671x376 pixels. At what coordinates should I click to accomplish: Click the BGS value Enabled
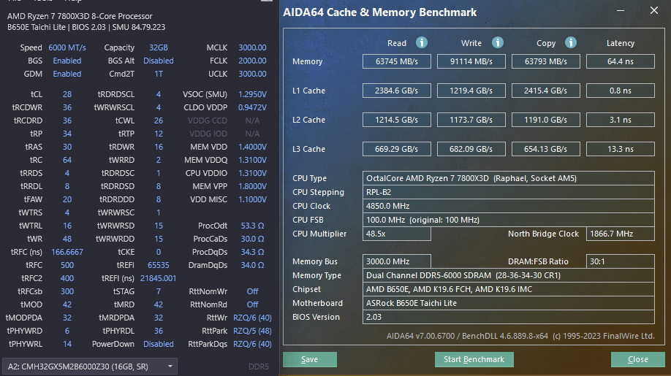67,61
